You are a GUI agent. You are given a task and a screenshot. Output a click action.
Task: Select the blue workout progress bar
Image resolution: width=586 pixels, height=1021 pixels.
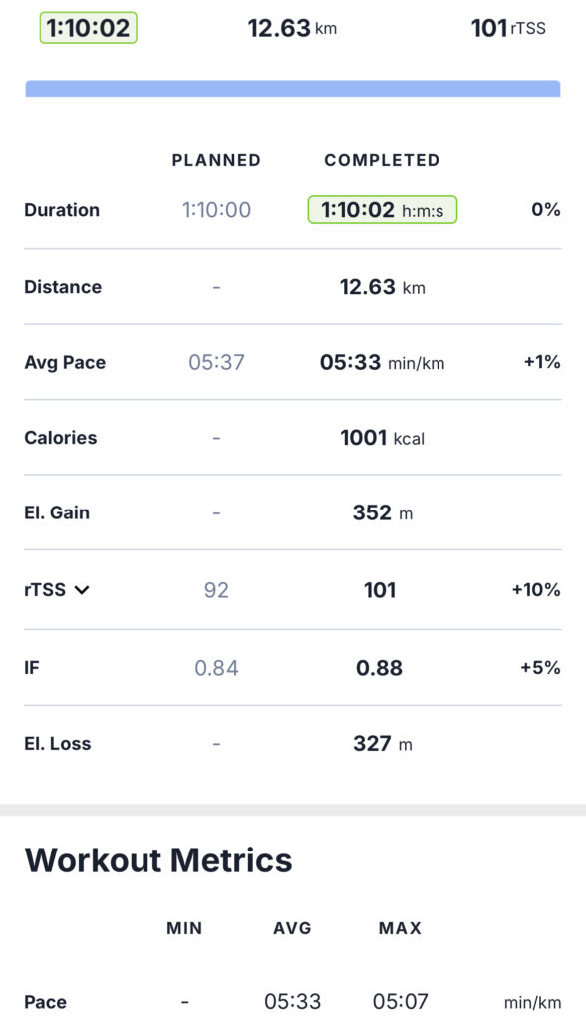293,89
